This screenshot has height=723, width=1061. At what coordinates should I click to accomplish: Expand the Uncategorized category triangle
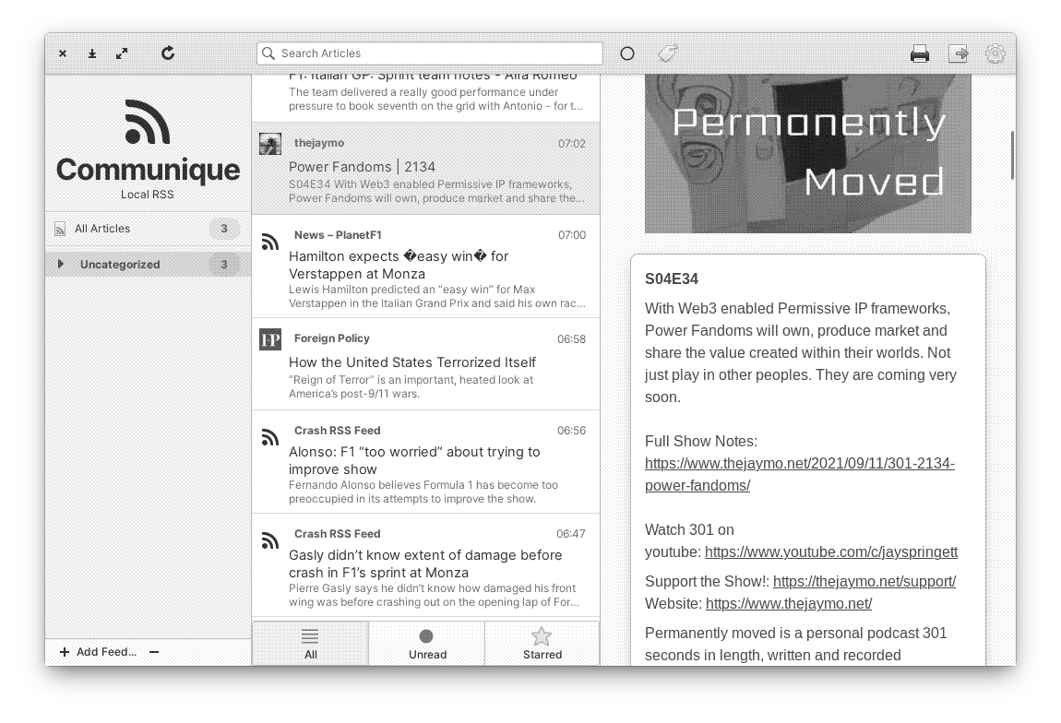coord(61,264)
